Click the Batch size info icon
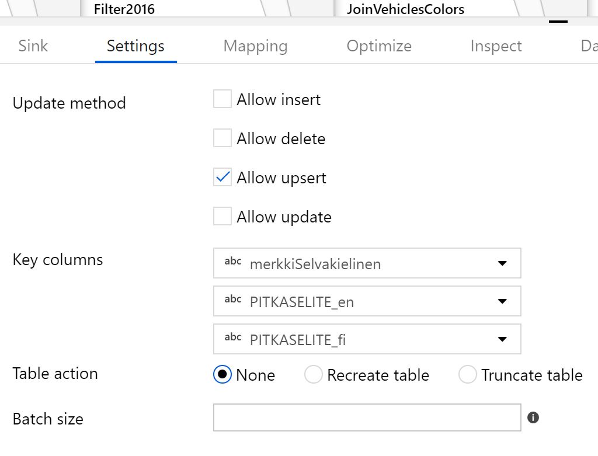The height and width of the screenshot is (456, 598). coord(533,417)
